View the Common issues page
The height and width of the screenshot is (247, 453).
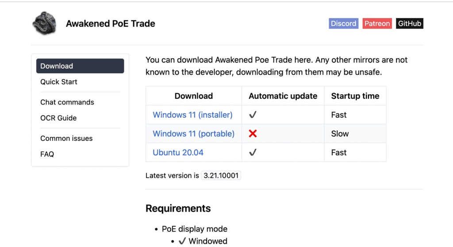(66, 138)
